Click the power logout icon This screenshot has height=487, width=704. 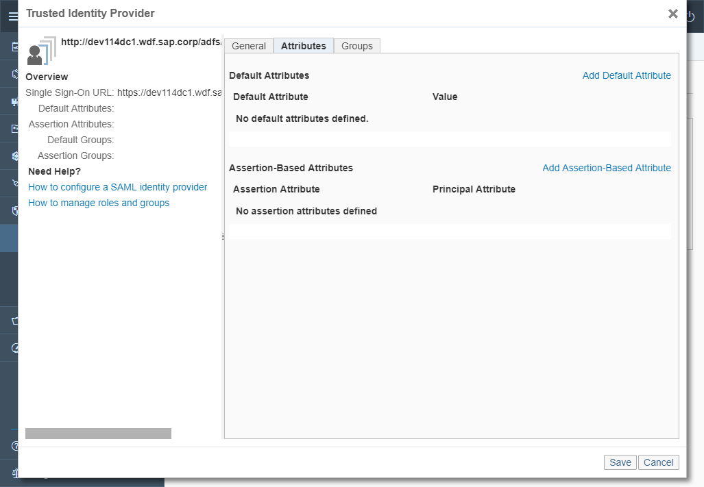tap(691, 17)
